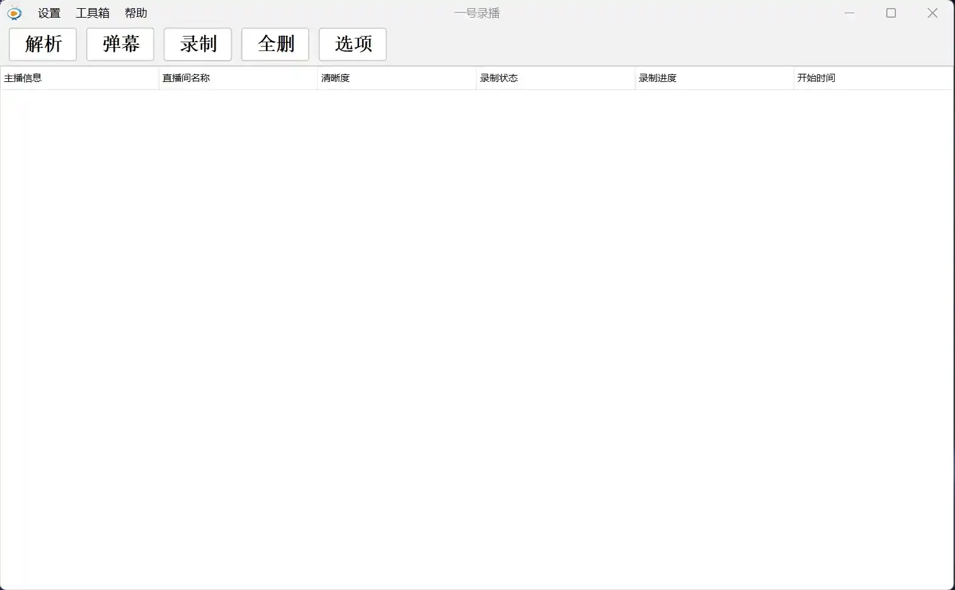Click the 弹幕 button

[x=120, y=44]
